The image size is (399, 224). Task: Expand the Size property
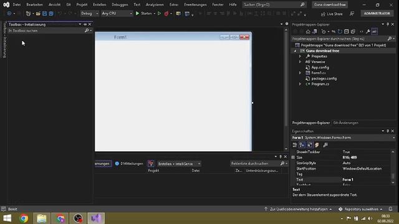(293, 157)
